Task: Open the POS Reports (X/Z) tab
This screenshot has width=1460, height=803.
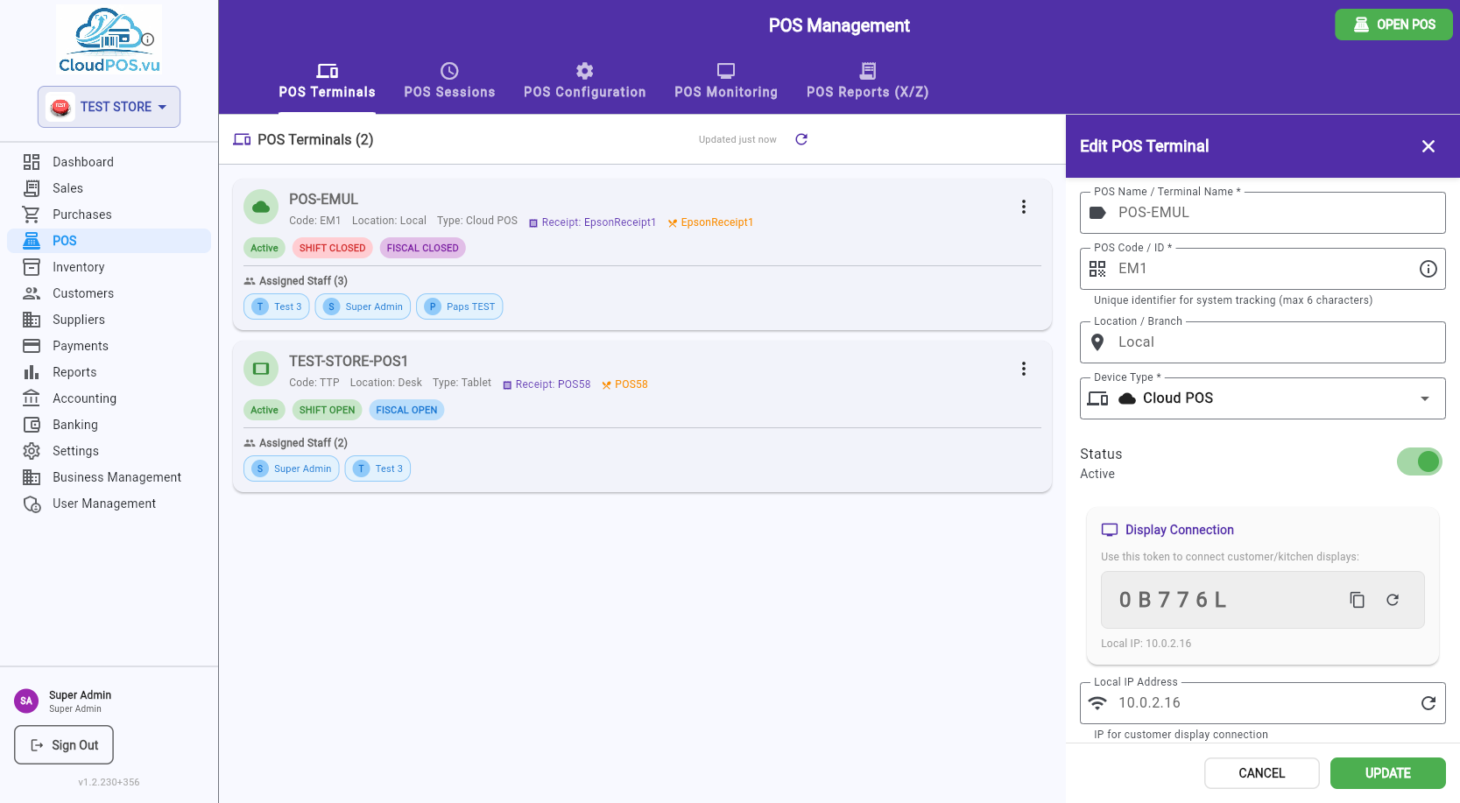Action: 867,81
